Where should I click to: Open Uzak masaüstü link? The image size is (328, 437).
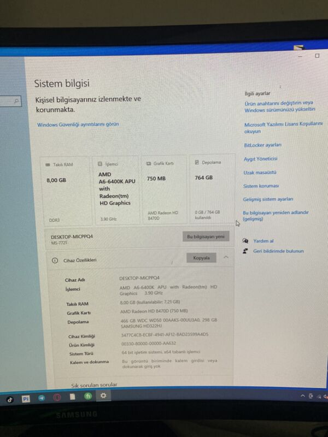pyautogui.click(x=260, y=173)
